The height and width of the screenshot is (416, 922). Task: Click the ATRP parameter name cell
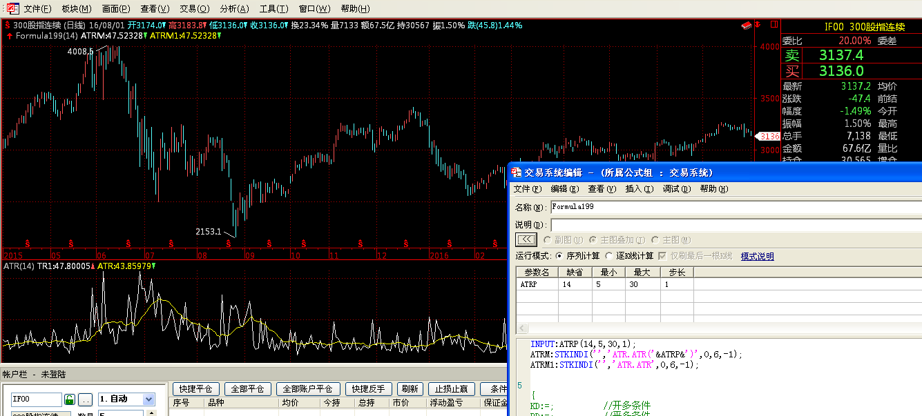(537, 284)
